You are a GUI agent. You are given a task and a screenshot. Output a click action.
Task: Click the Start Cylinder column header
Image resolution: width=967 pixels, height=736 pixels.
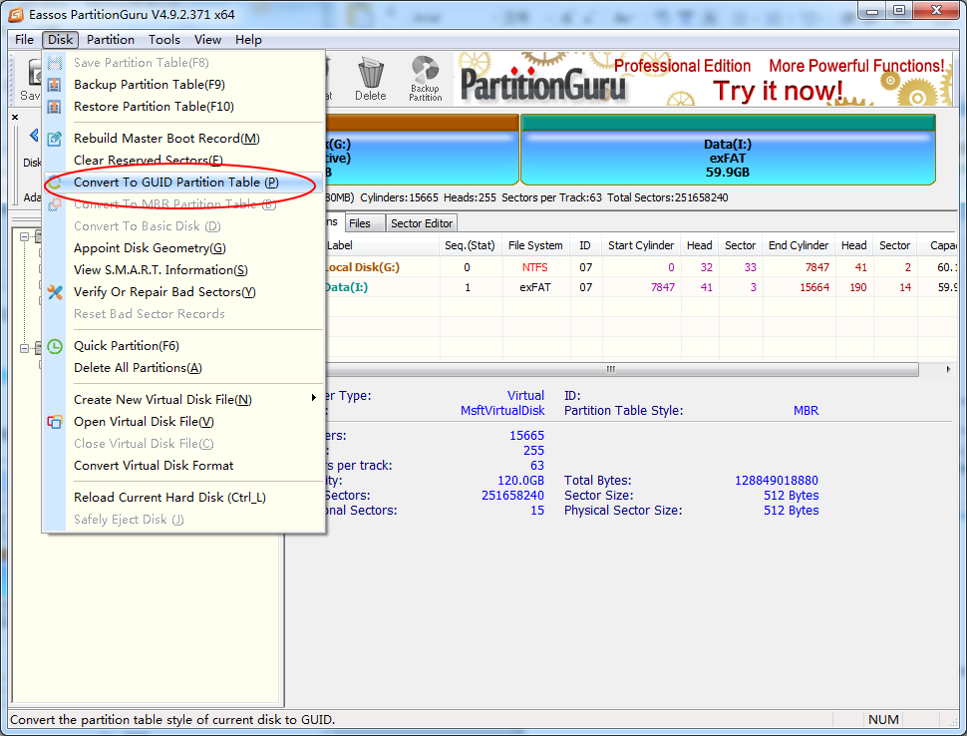tap(641, 245)
